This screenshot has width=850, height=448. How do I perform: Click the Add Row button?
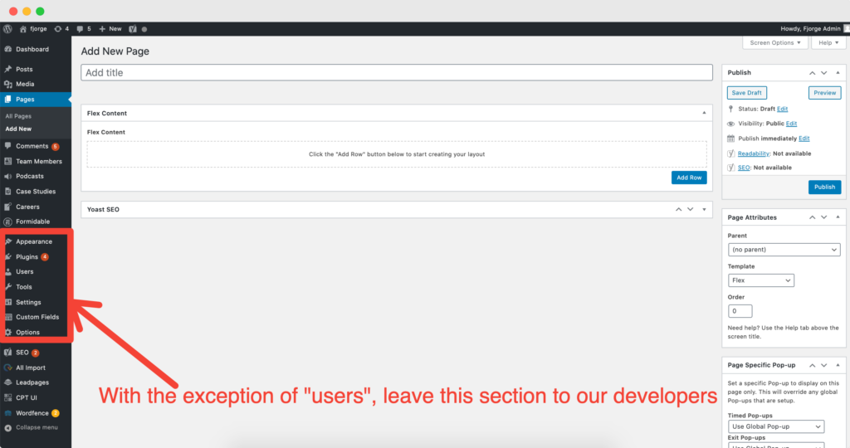point(688,178)
